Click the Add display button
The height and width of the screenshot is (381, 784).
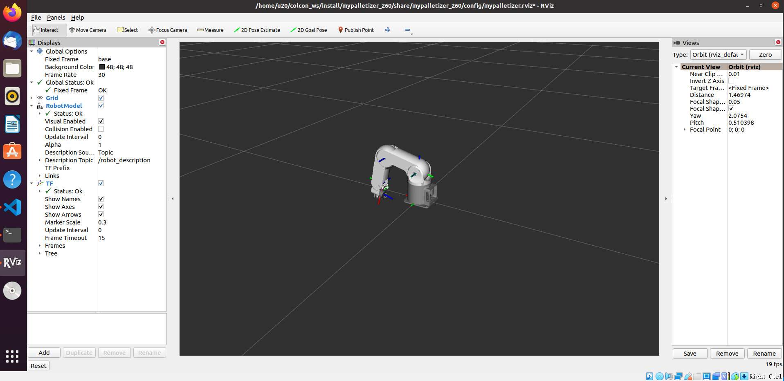coord(44,353)
